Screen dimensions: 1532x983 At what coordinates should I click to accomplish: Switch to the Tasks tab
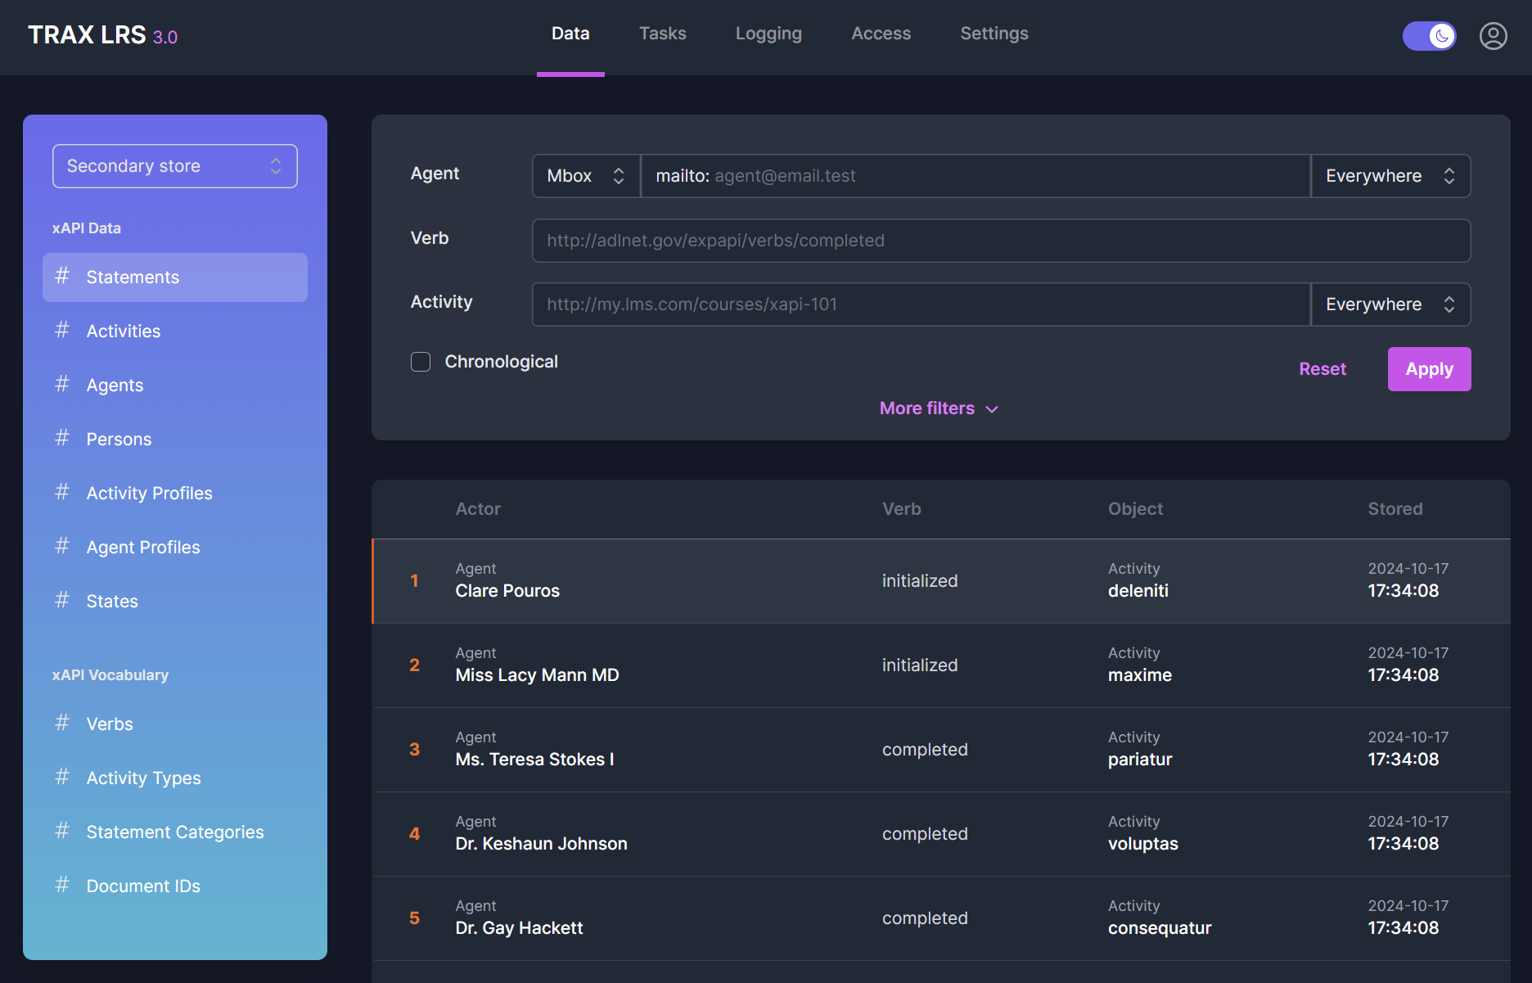[x=662, y=34]
